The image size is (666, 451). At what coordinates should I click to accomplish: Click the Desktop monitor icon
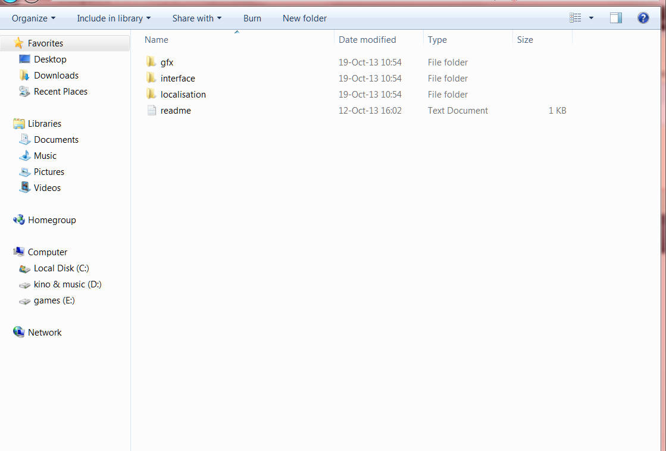tap(24, 59)
